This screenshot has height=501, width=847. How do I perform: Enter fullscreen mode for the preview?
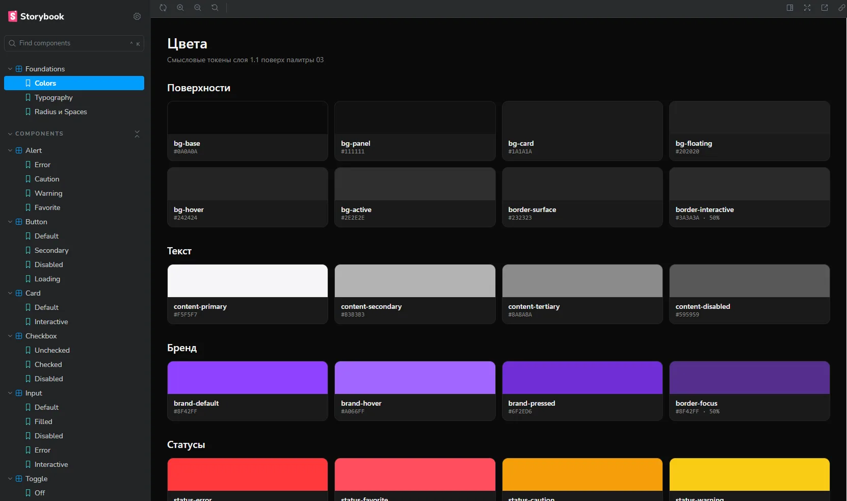click(807, 8)
